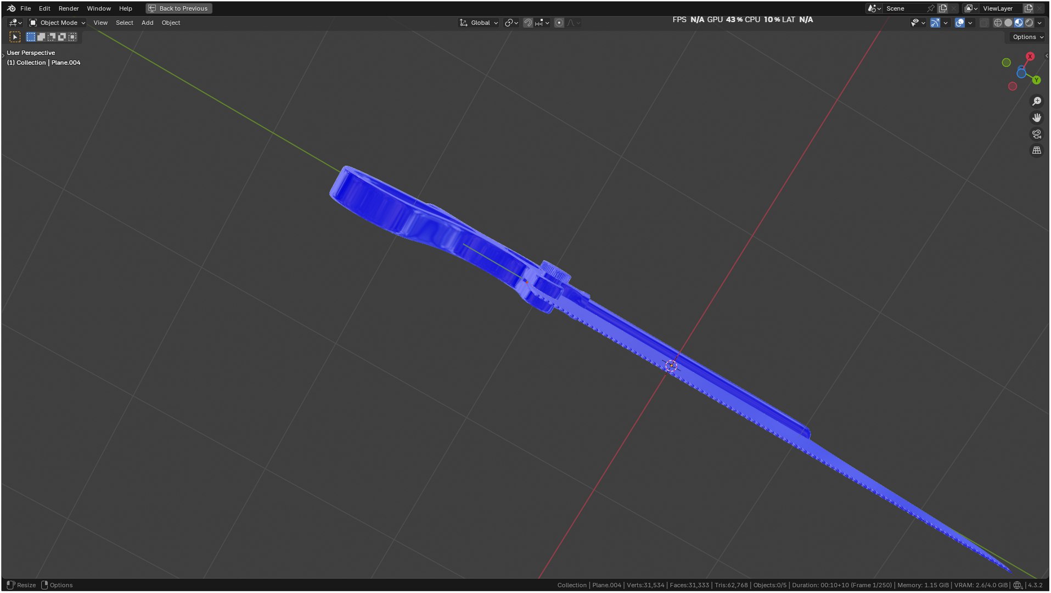Toggle the camera view icon
This screenshot has height=593, width=1051.
(1037, 134)
